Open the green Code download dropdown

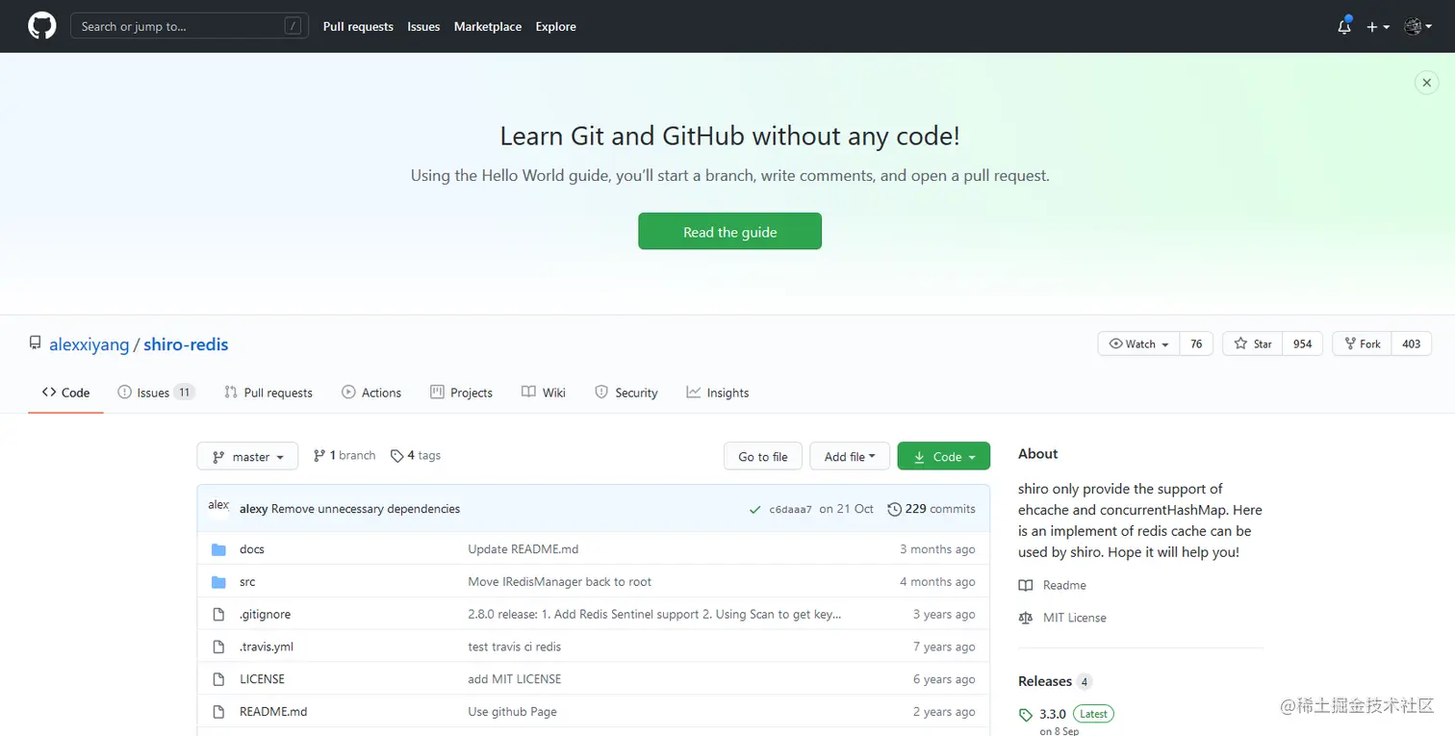(943, 456)
